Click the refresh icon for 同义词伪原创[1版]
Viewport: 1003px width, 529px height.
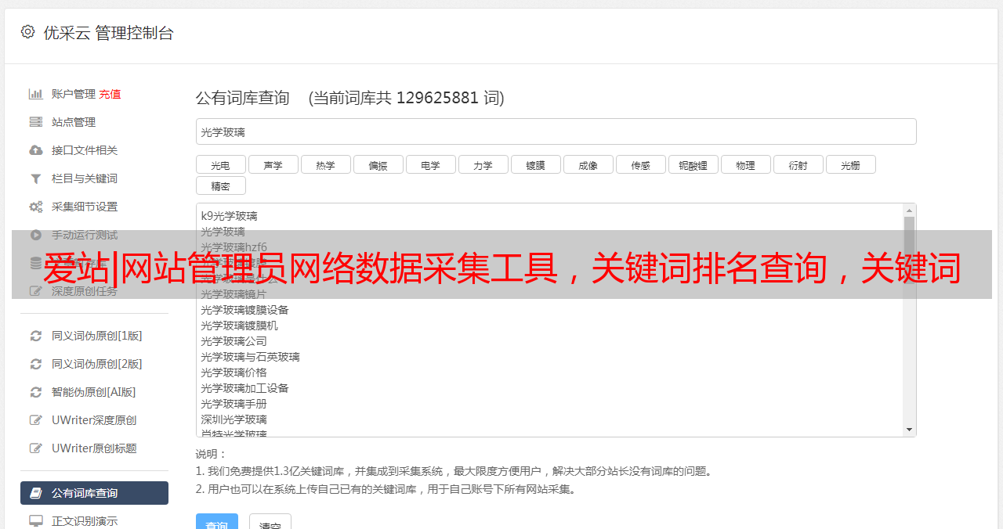coord(36,336)
